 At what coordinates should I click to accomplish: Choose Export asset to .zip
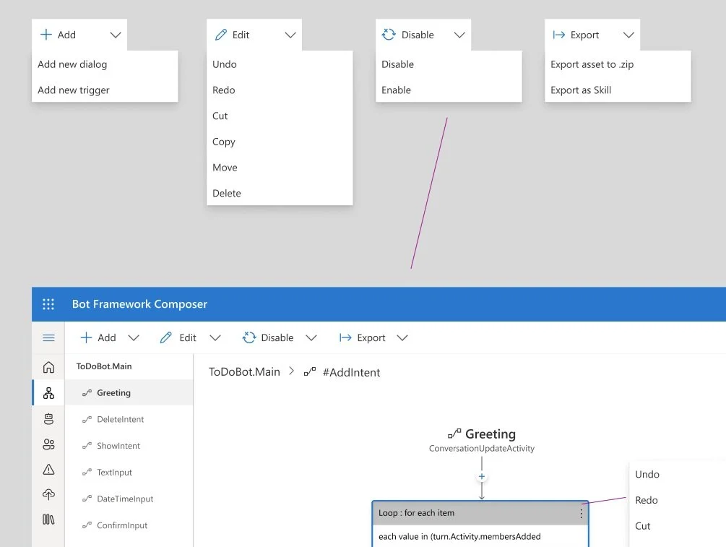point(618,64)
